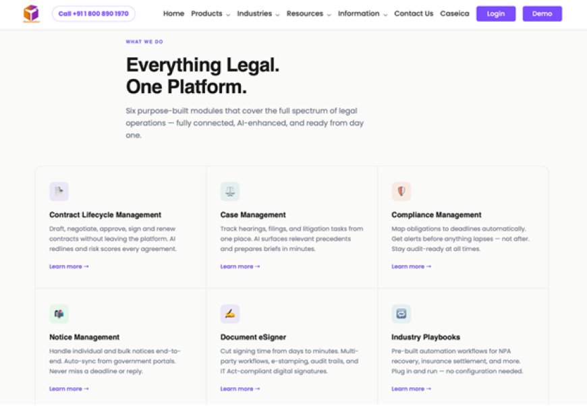Click the Compliance Management shield icon
The width and height of the screenshot is (587, 406).
(x=401, y=192)
